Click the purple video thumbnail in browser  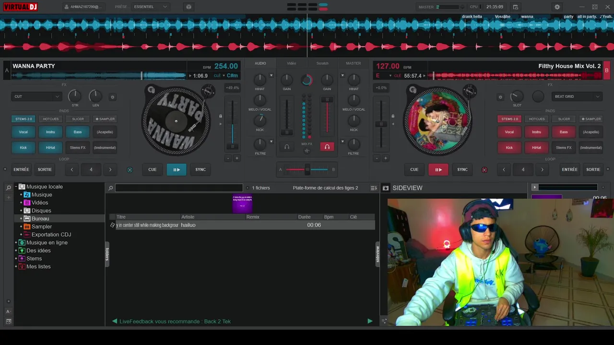click(242, 203)
